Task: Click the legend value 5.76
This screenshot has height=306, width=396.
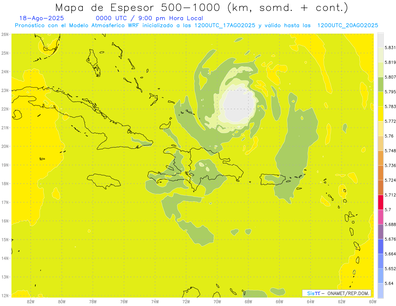Action: [389, 136]
